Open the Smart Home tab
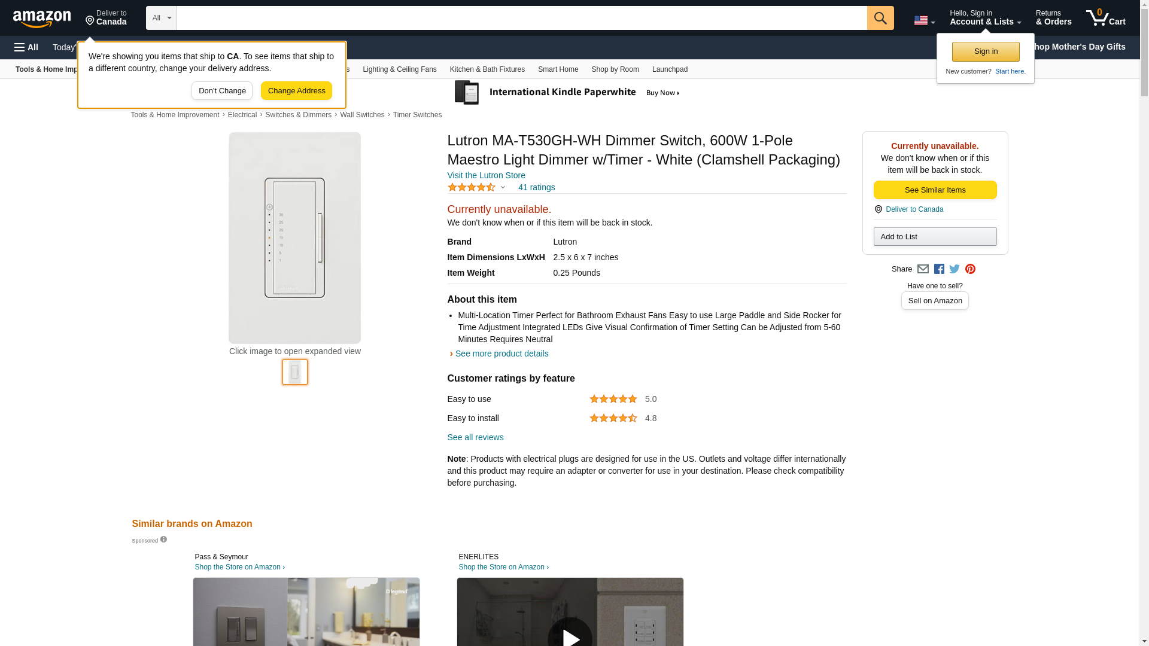1149x646 pixels. click(x=558, y=69)
